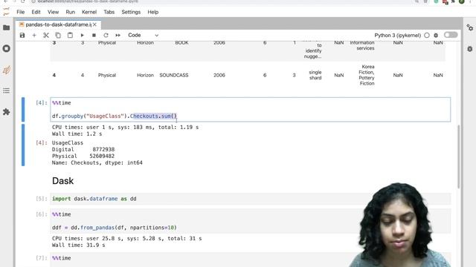Cut selected cell with scissors icon

(x=46, y=36)
